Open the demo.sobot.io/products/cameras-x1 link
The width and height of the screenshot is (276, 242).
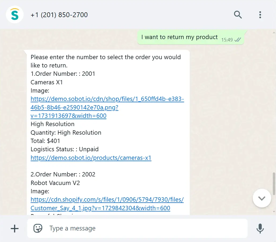pyautogui.click(x=91, y=158)
